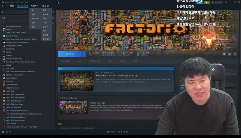
Task: Select Half-Life: Opposing Force in the game list
Action: pos(16,120)
